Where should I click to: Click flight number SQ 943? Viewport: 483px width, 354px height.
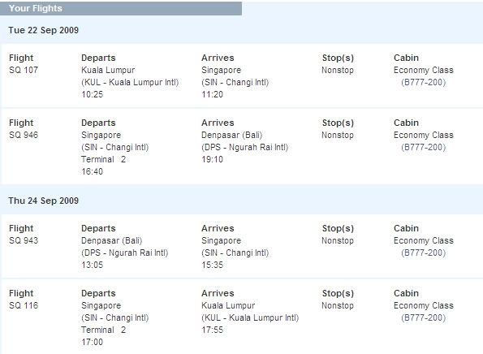(x=24, y=240)
